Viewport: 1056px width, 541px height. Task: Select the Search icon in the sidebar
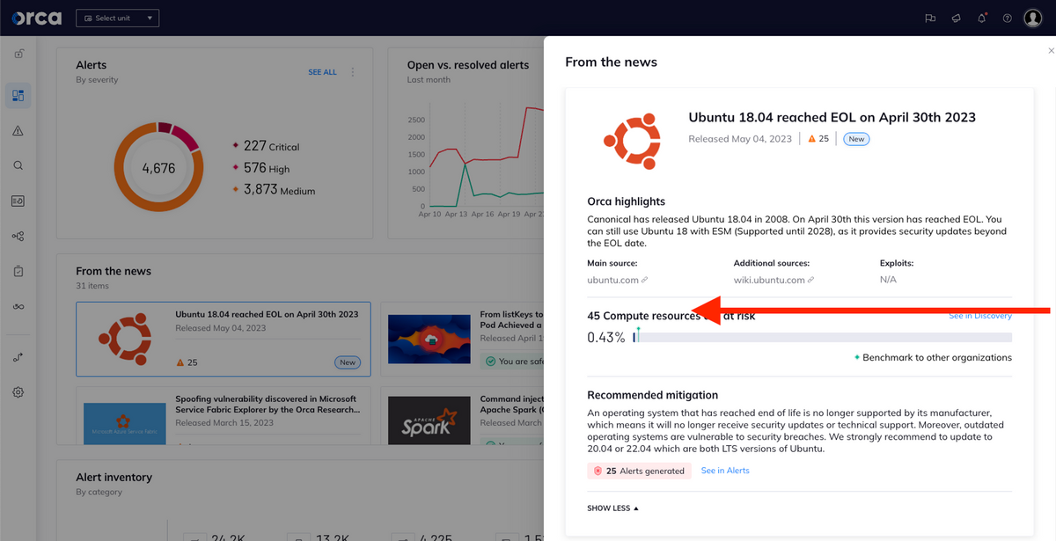click(18, 165)
